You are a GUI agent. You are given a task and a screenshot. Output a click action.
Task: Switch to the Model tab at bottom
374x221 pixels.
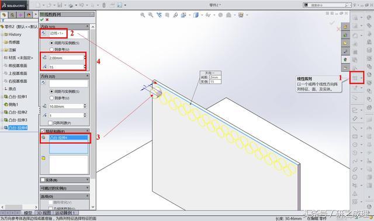tap(28, 213)
